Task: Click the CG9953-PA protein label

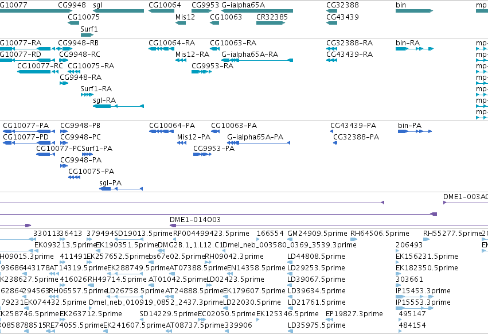Action: coord(214,149)
